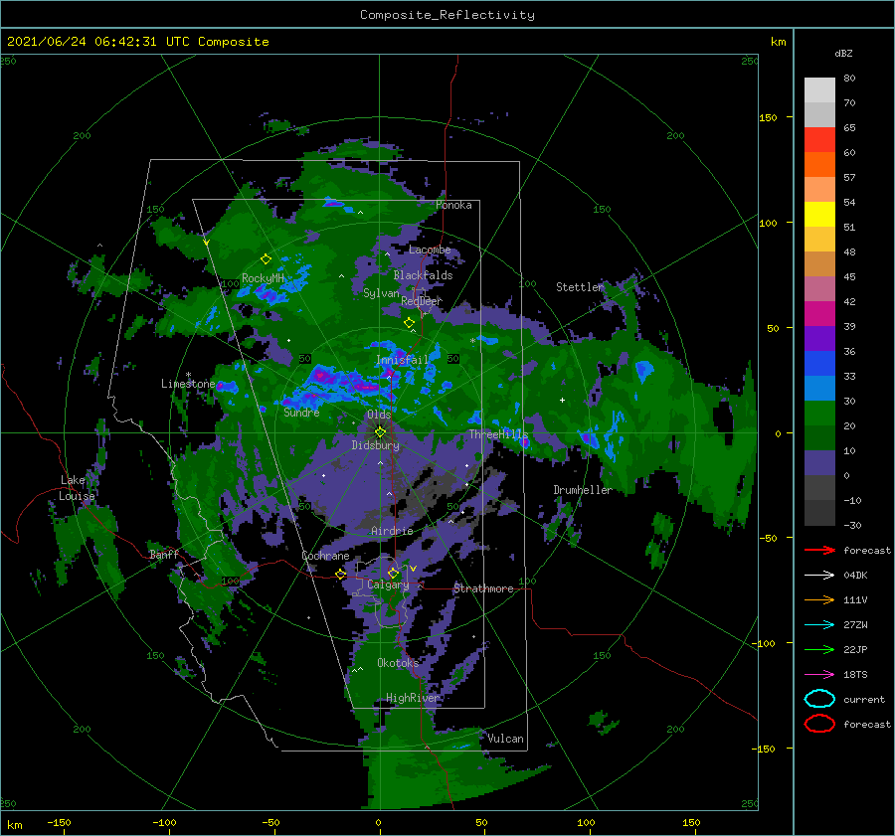The height and width of the screenshot is (836, 895).
Task: Click the Stettler label
Action: coord(580,287)
